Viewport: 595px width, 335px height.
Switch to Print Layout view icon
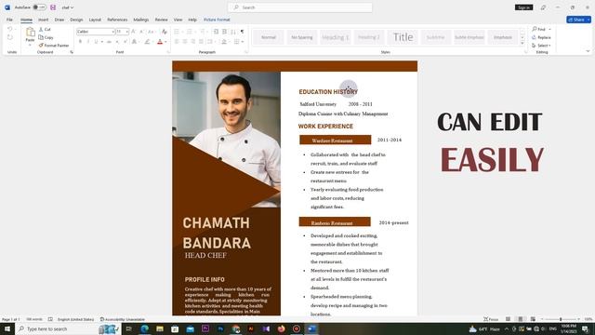pos(521,319)
